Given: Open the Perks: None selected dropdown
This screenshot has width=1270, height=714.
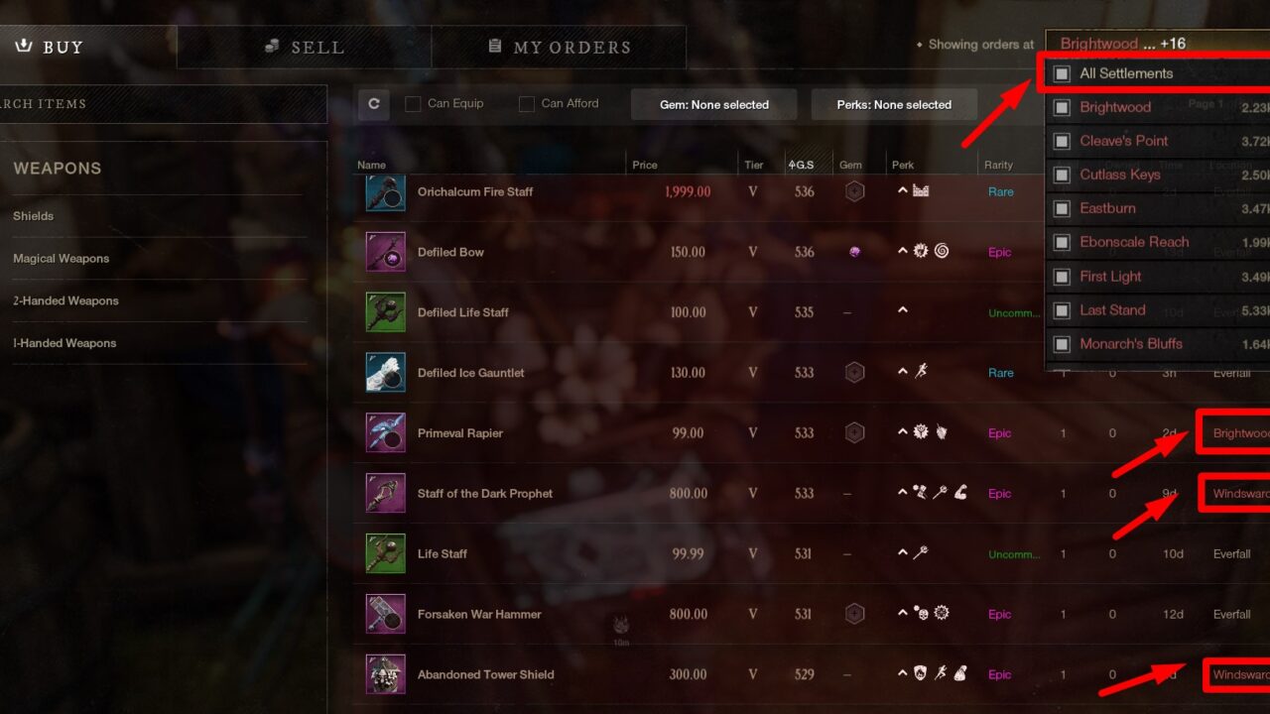Looking at the screenshot, I should pos(894,104).
